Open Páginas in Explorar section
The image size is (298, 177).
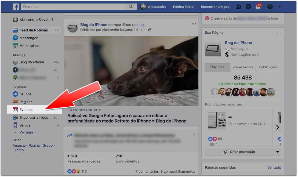(23, 102)
